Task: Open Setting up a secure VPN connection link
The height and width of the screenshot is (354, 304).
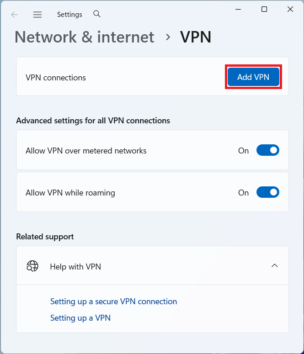Action: [x=113, y=301]
